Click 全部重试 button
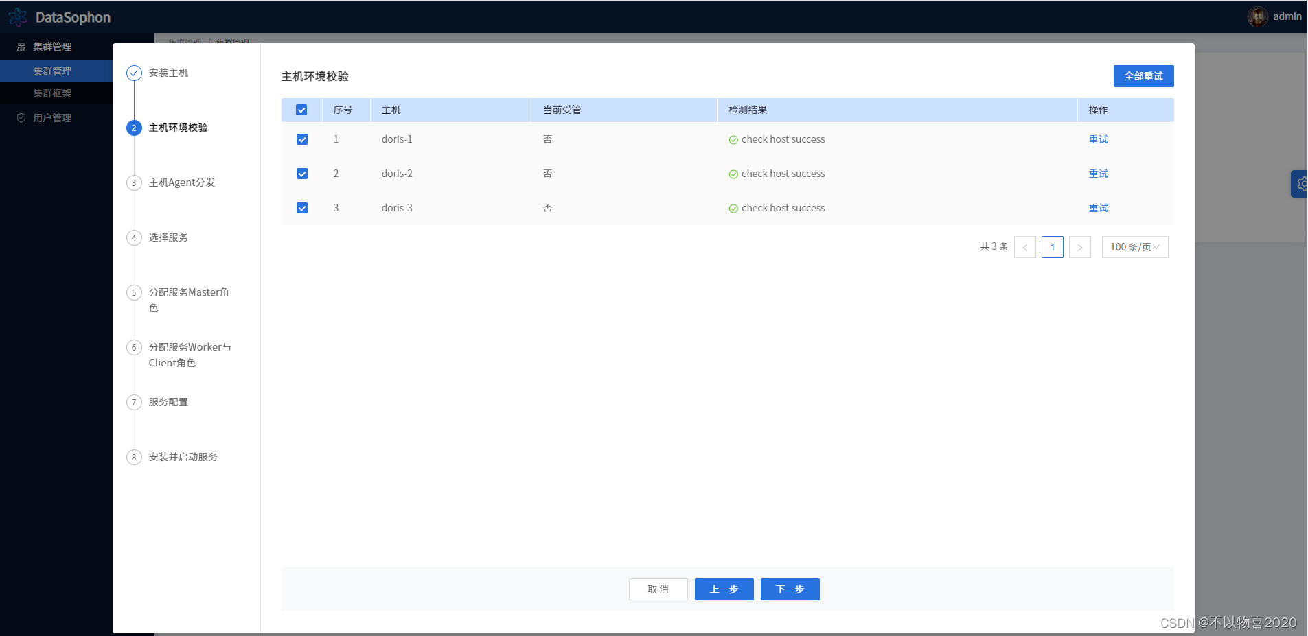 [x=1144, y=76]
